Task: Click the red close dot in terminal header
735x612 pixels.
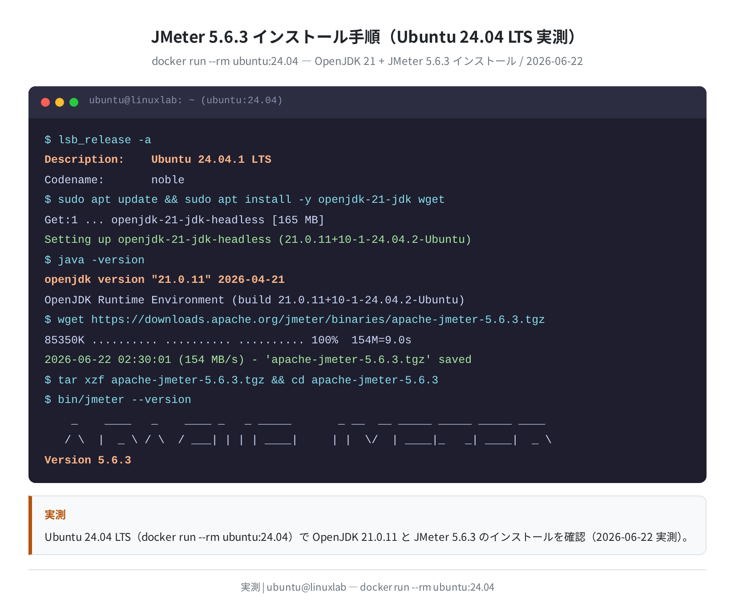Action: tap(45, 102)
